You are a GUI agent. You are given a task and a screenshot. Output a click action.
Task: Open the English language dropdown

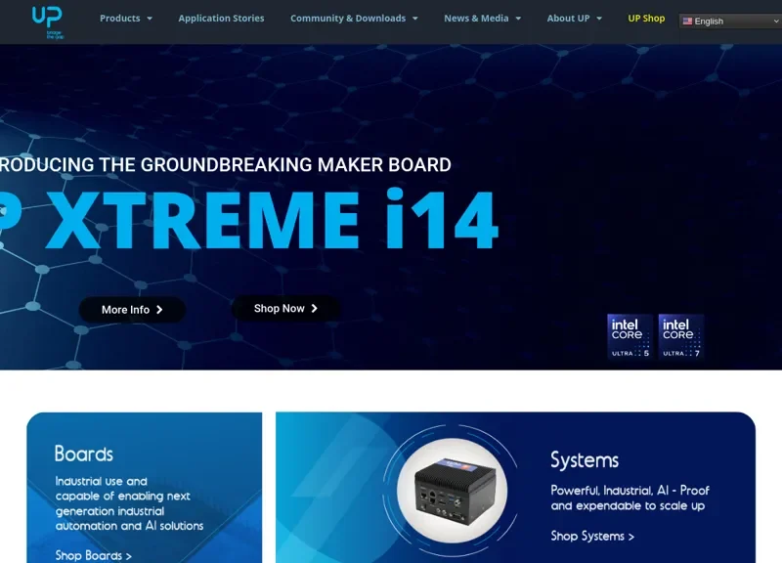pos(728,20)
